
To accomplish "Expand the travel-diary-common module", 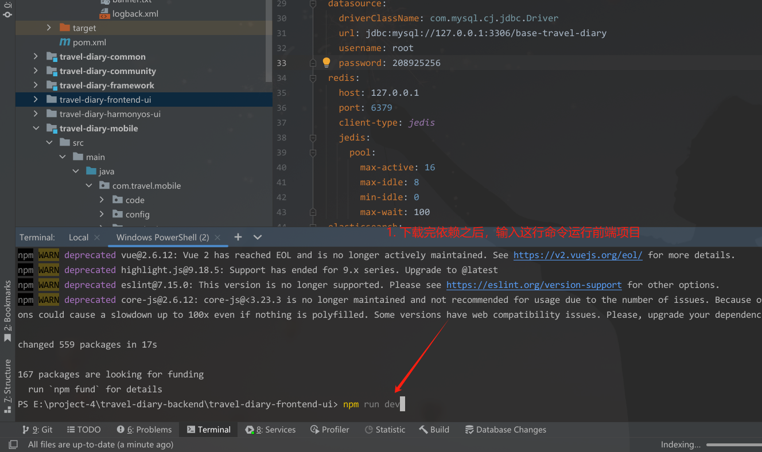I will tap(36, 57).
